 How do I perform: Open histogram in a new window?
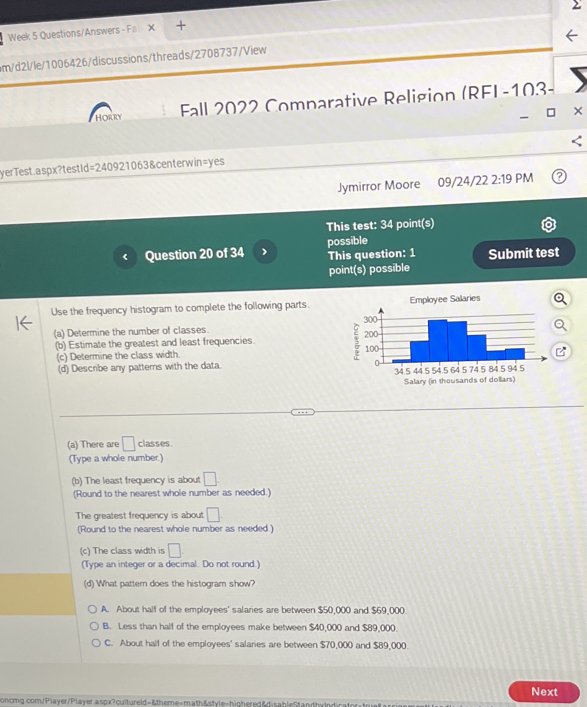click(561, 352)
